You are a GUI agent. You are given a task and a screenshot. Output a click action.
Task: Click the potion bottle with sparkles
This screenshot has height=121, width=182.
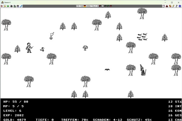pyautogui.click(x=52, y=36)
